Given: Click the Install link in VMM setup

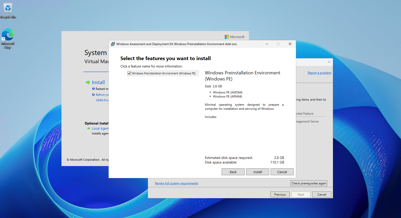Looking at the screenshot, I should click(x=98, y=82).
